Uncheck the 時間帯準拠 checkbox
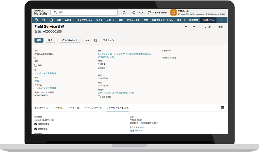Screen dimensions: 259x152 tap(36, 129)
